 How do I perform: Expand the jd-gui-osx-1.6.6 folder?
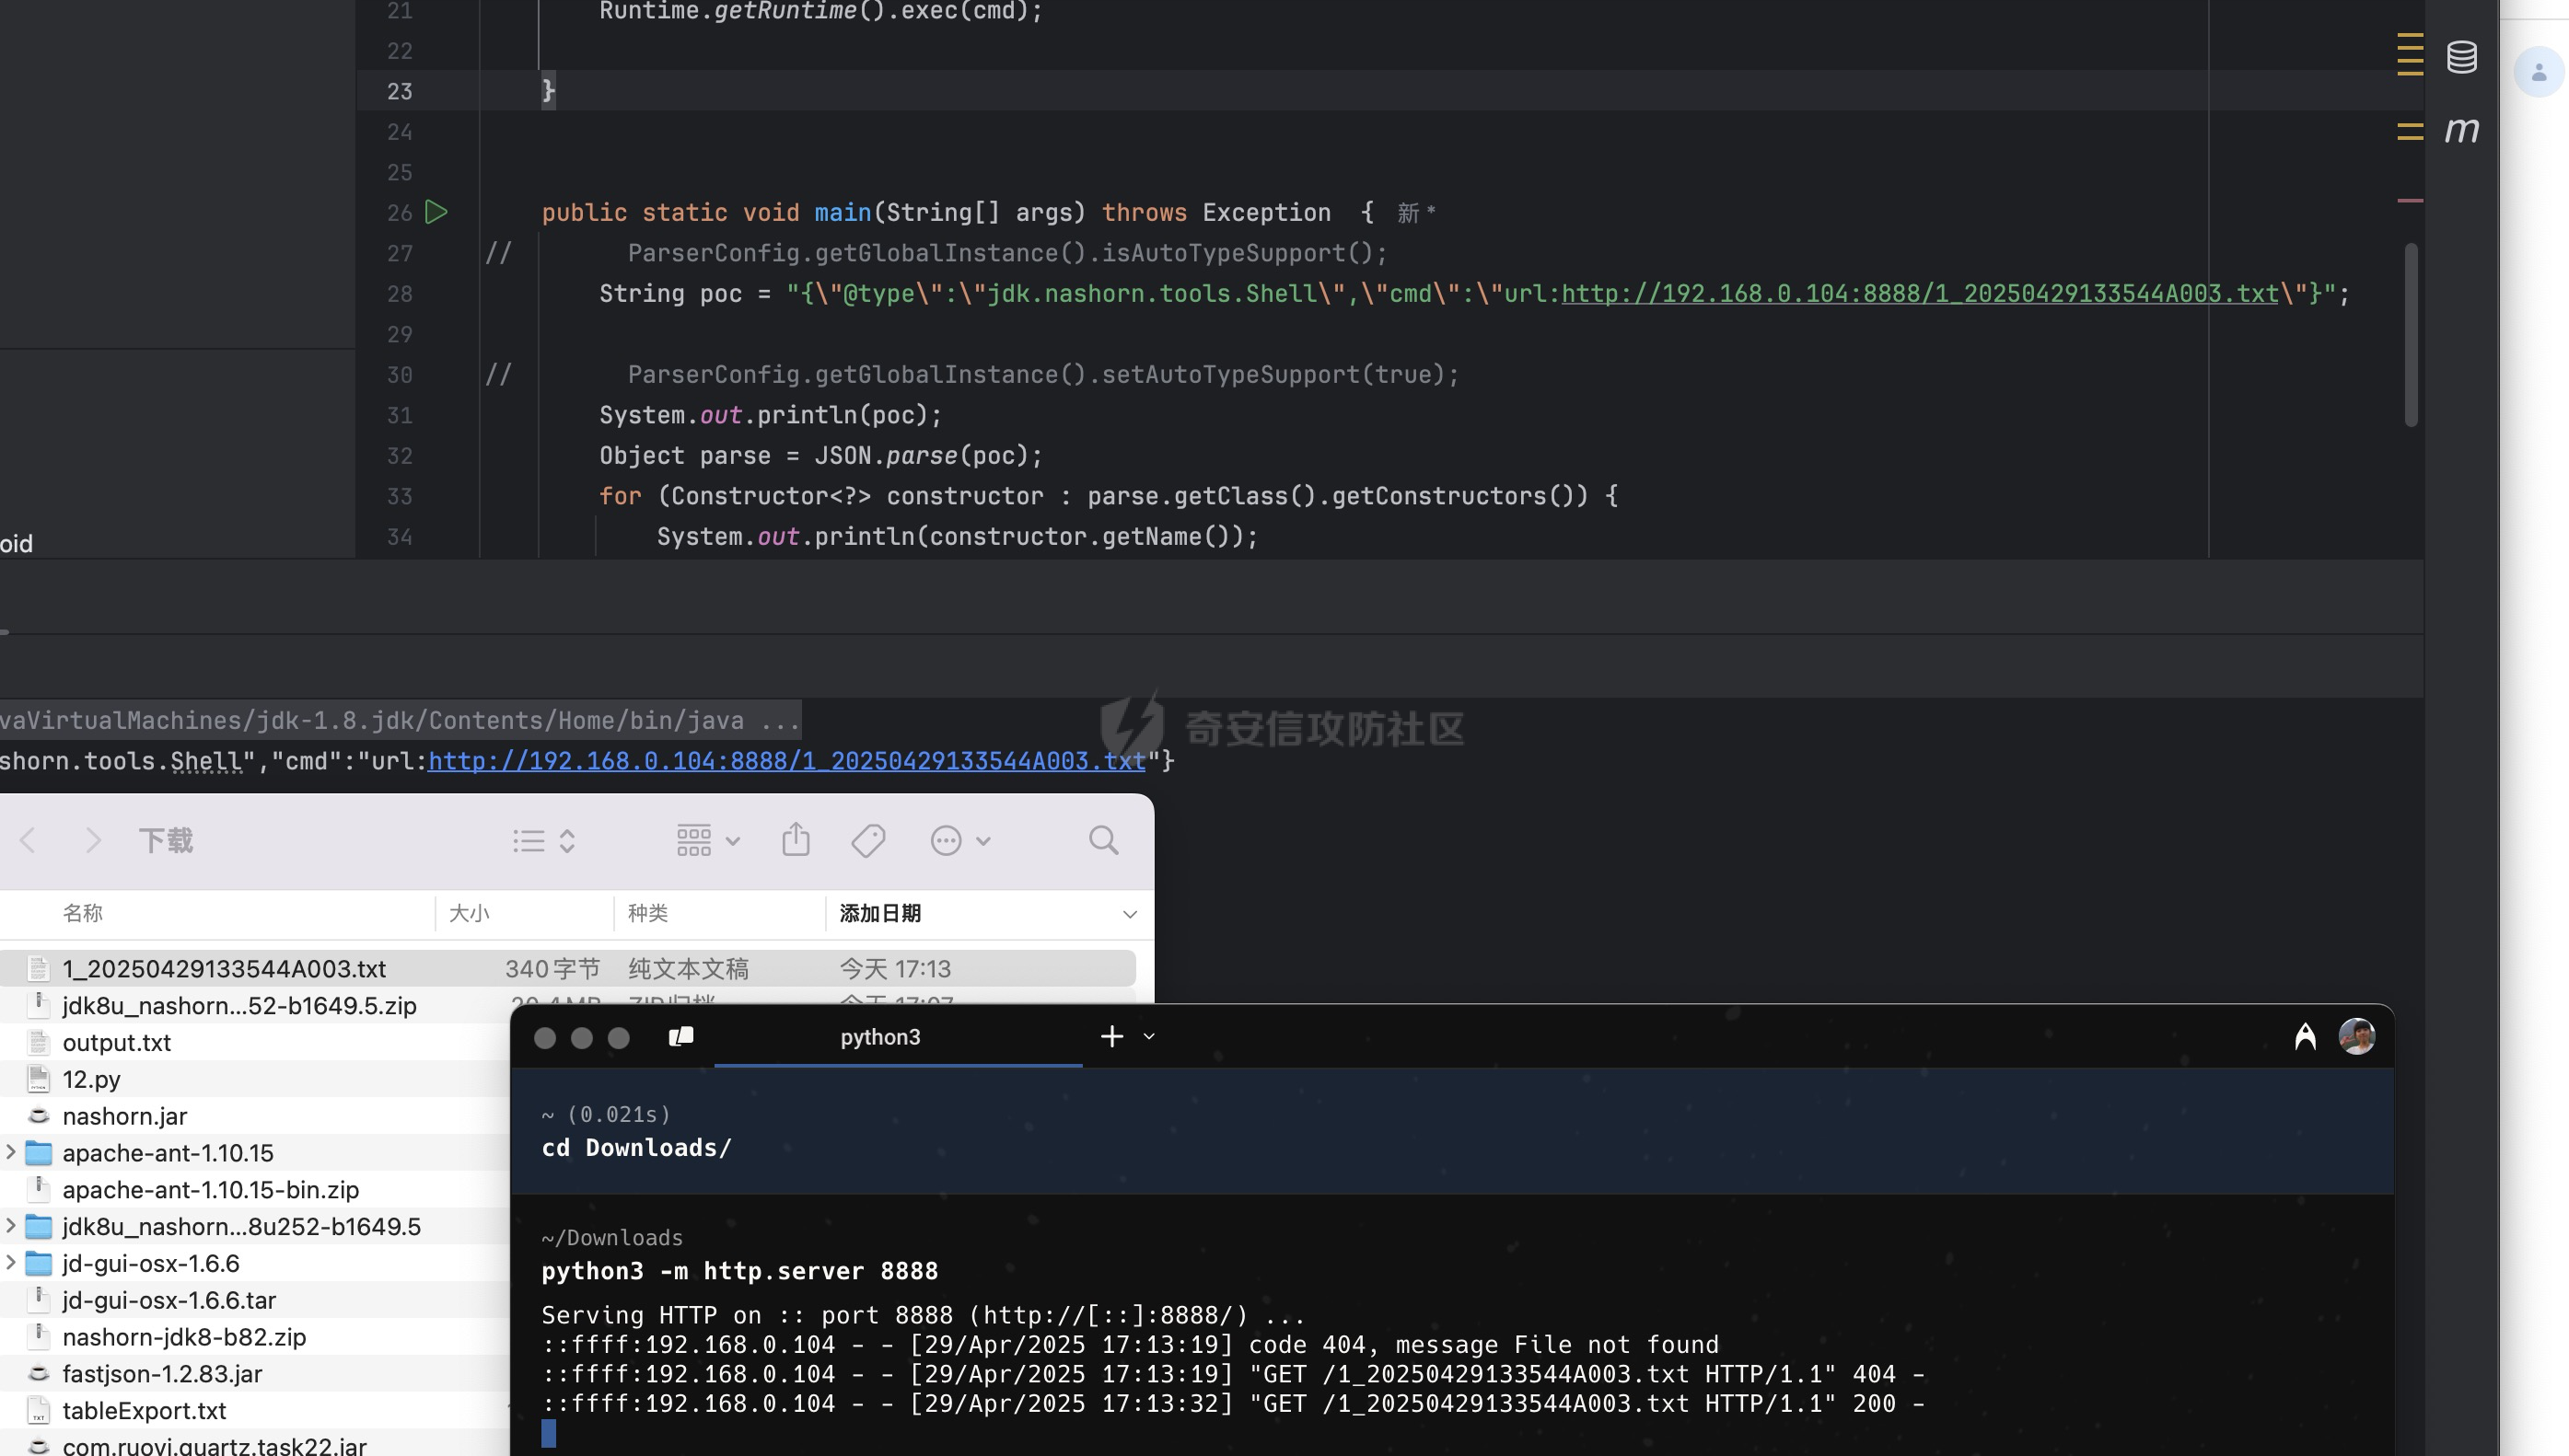(11, 1263)
